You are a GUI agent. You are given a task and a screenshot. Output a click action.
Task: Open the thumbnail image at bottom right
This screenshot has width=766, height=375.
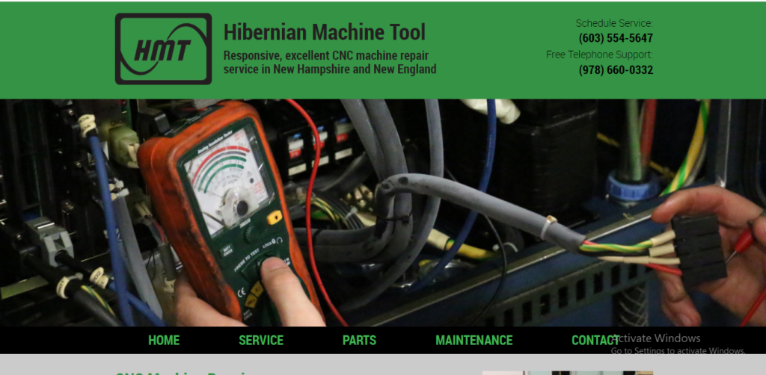coord(567,372)
